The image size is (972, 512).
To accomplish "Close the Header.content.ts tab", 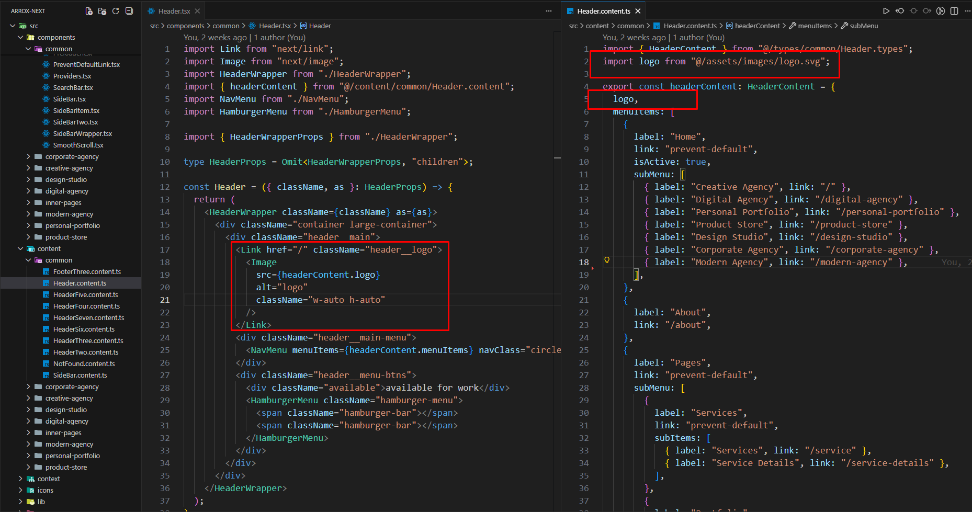I will click(638, 11).
